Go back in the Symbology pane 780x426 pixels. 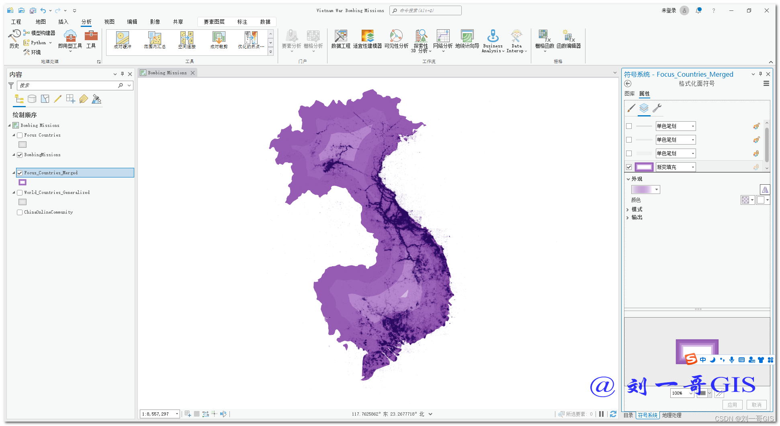click(x=628, y=84)
